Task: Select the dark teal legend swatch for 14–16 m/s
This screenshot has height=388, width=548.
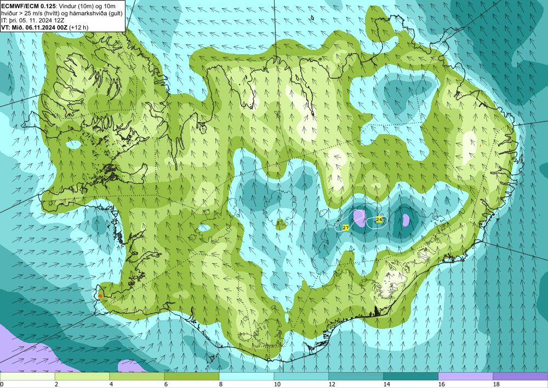Action: pos(411,377)
